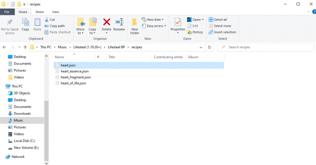Screen dimensions: 316x165
Task: Switch to the Share ribbon tab
Action: pyautogui.click(x=40, y=12)
